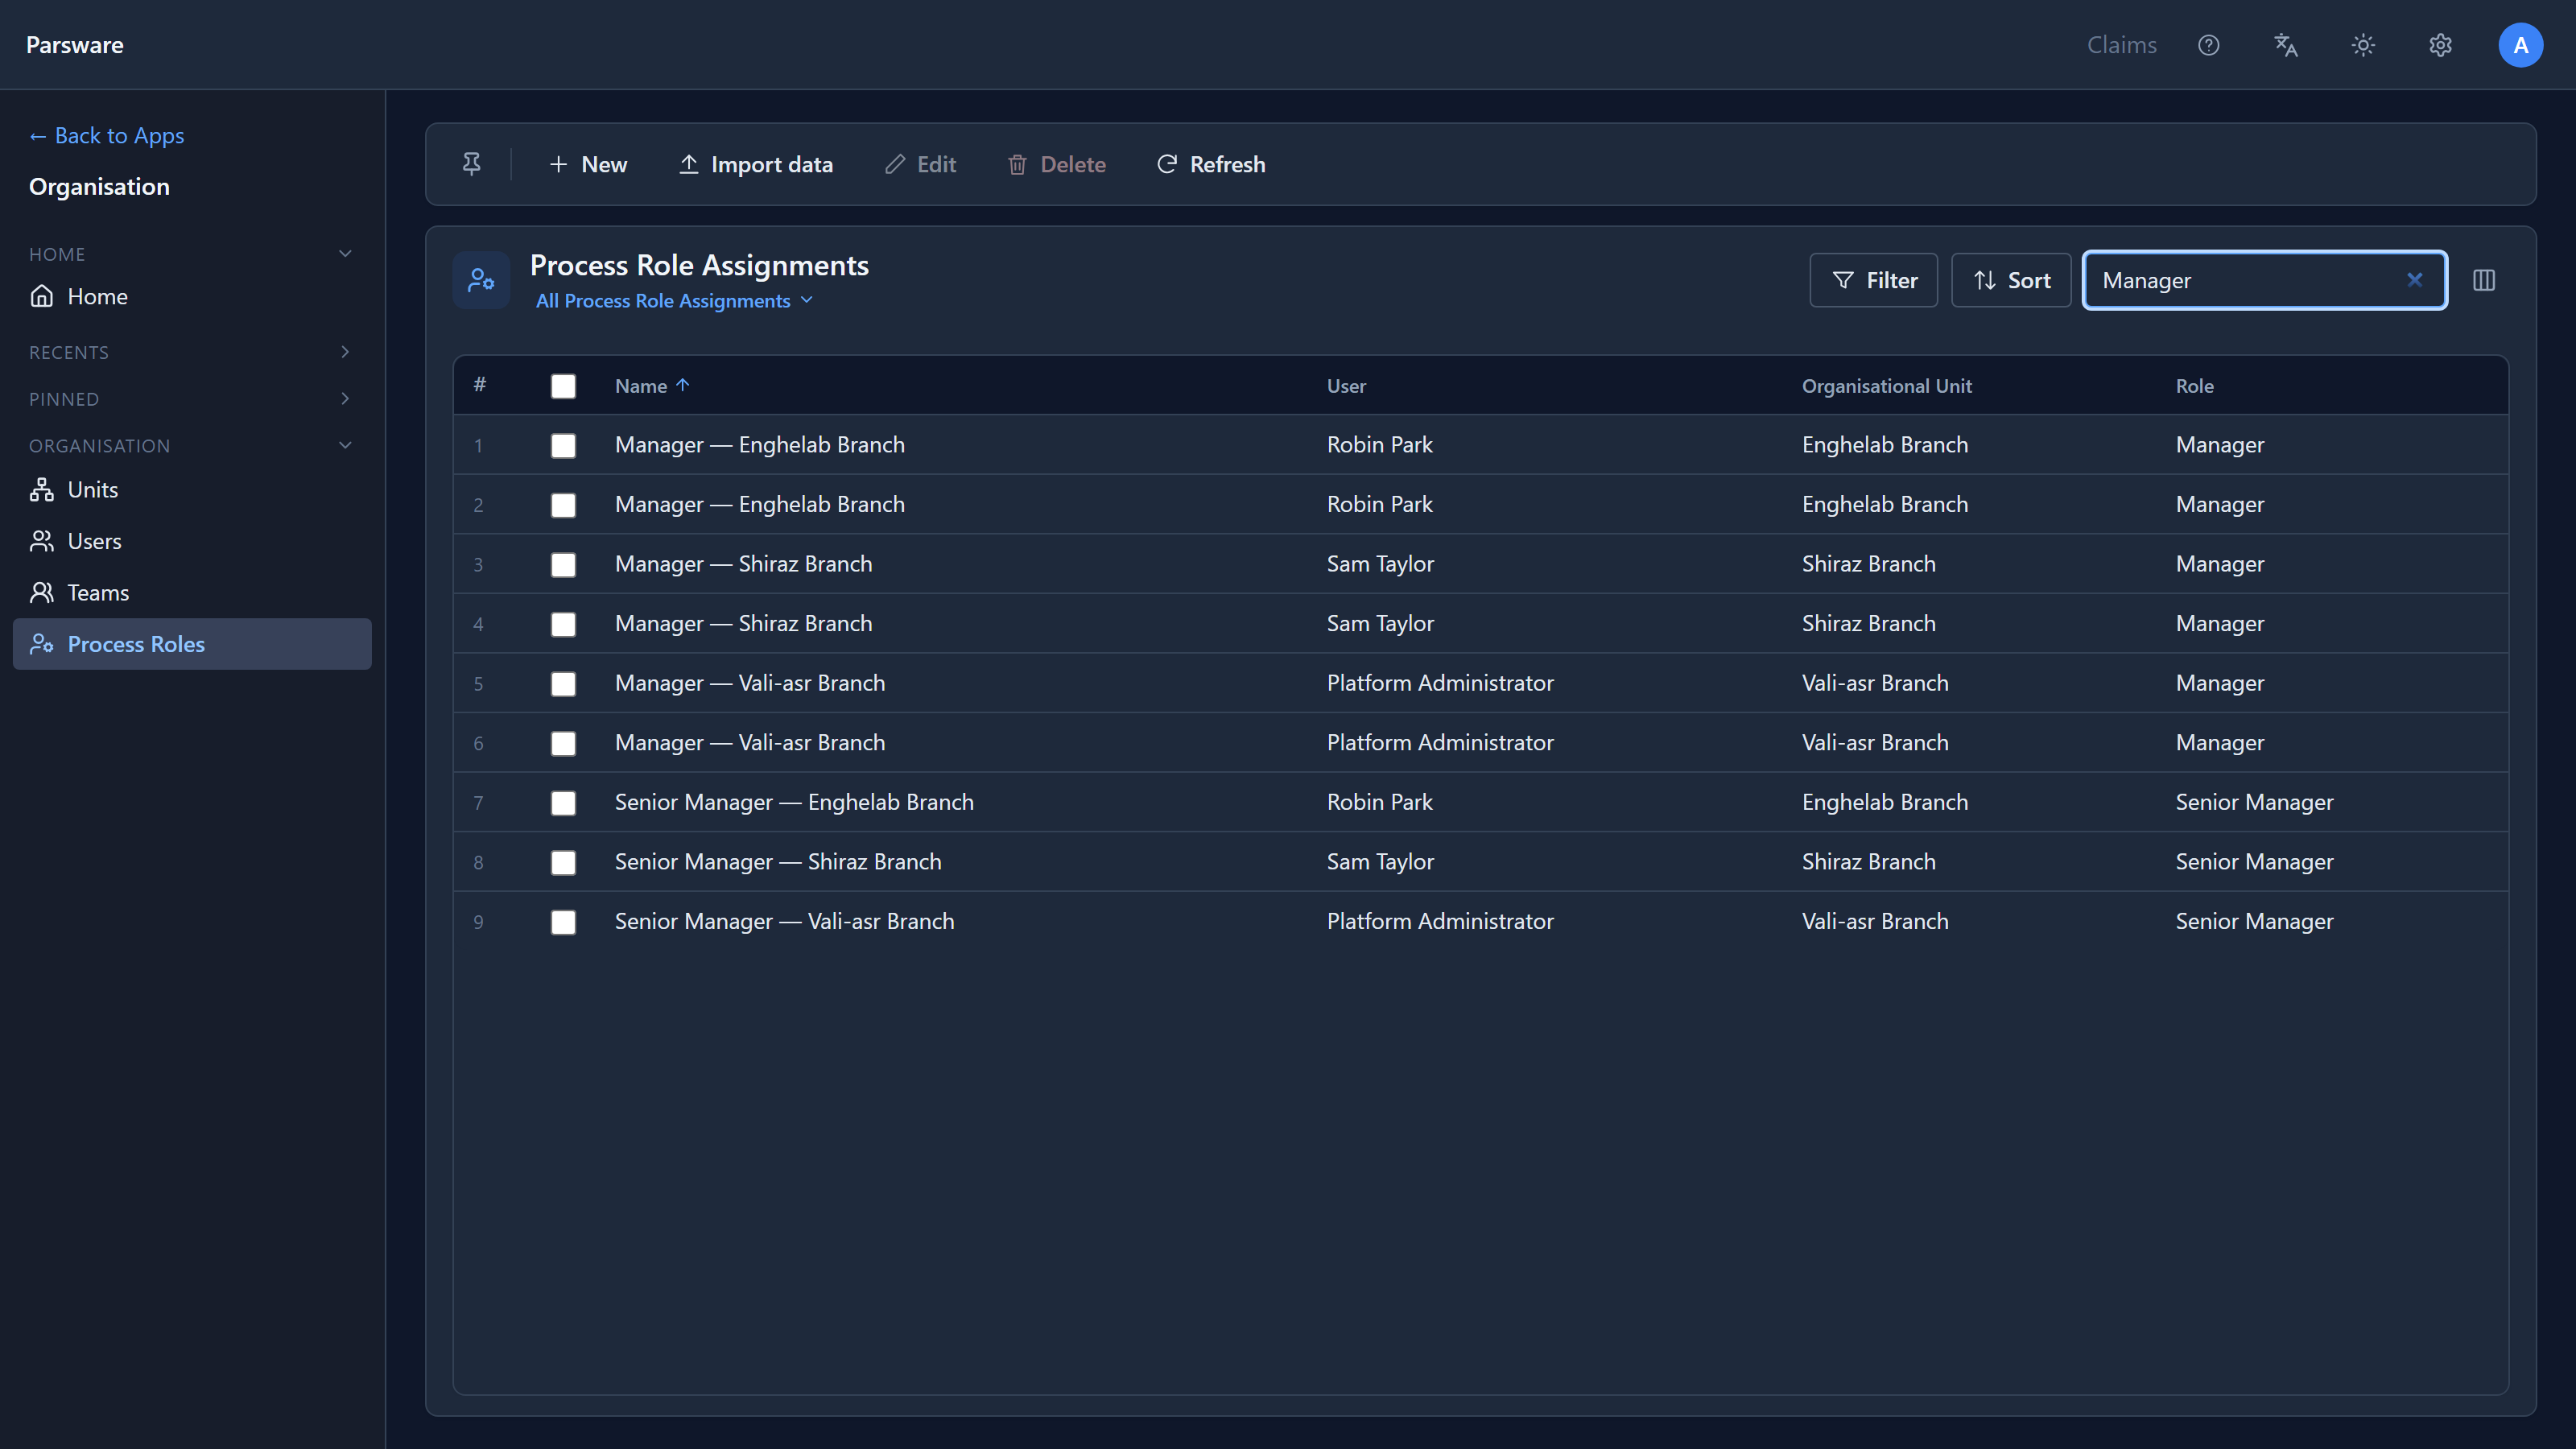The image size is (2576, 1449).
Task: Clear the Manager search with X icon
Action: click(2414, 280)
